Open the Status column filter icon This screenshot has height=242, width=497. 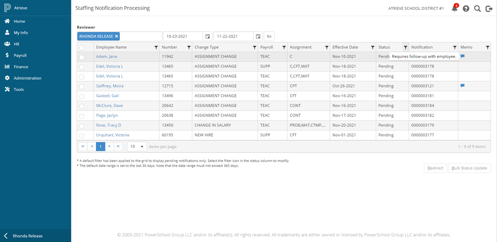click(406, 47)
